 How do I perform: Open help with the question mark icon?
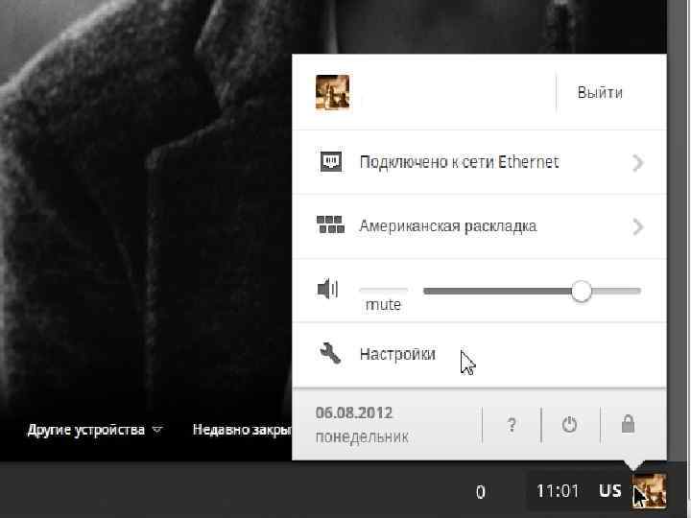pyautogui.click(x=512, y=425)
